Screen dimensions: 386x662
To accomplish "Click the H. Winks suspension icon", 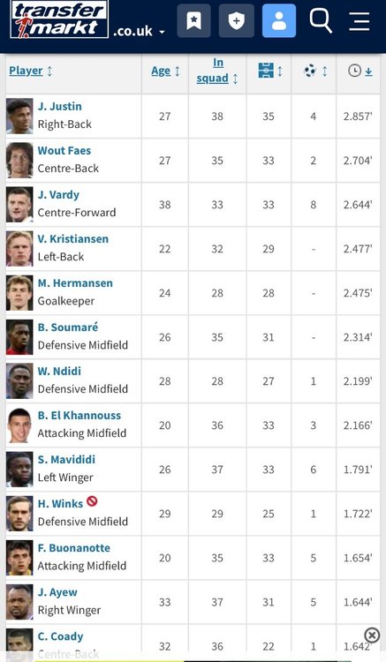I will (92, 501).
